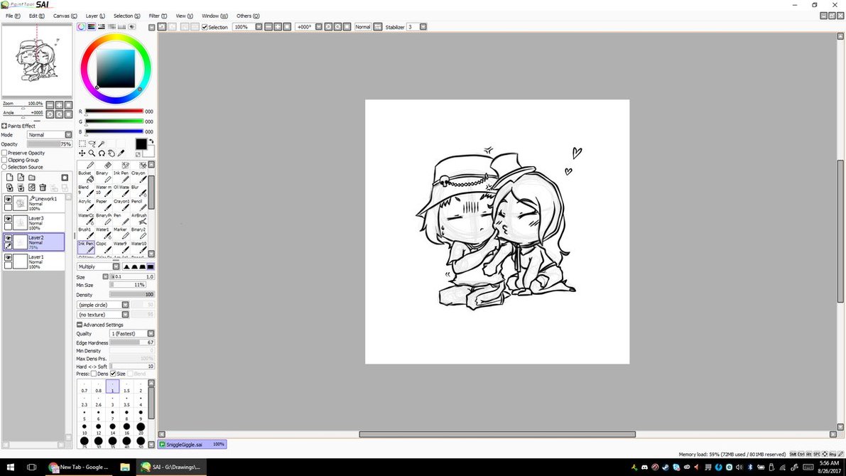This screenshot has height=476, width=846.
Task: Select the Hand pan tool
Action: pyautogui.click(x=111, y=153)
